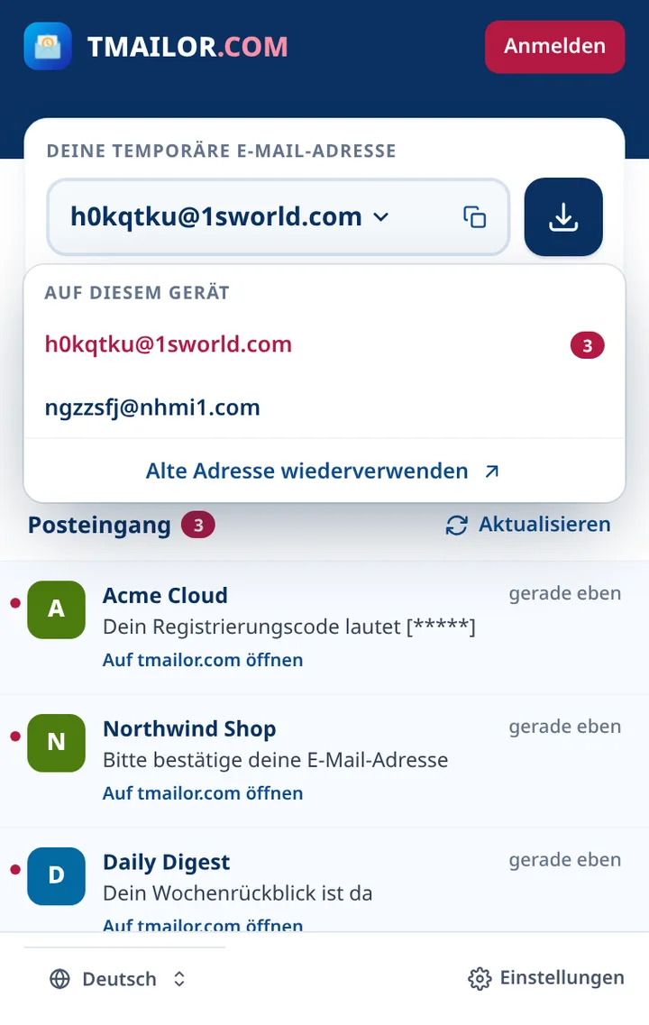Click the blue D avatar icon
Screen dimensions: 649x1025
pyautogui.click(x=56, y=876)
